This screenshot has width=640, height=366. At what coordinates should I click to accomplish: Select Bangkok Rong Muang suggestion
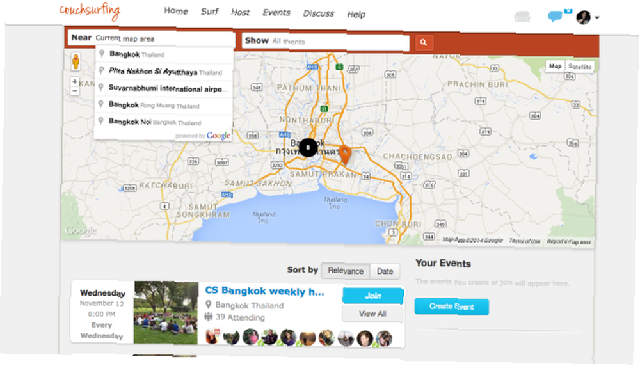(164, 106)
